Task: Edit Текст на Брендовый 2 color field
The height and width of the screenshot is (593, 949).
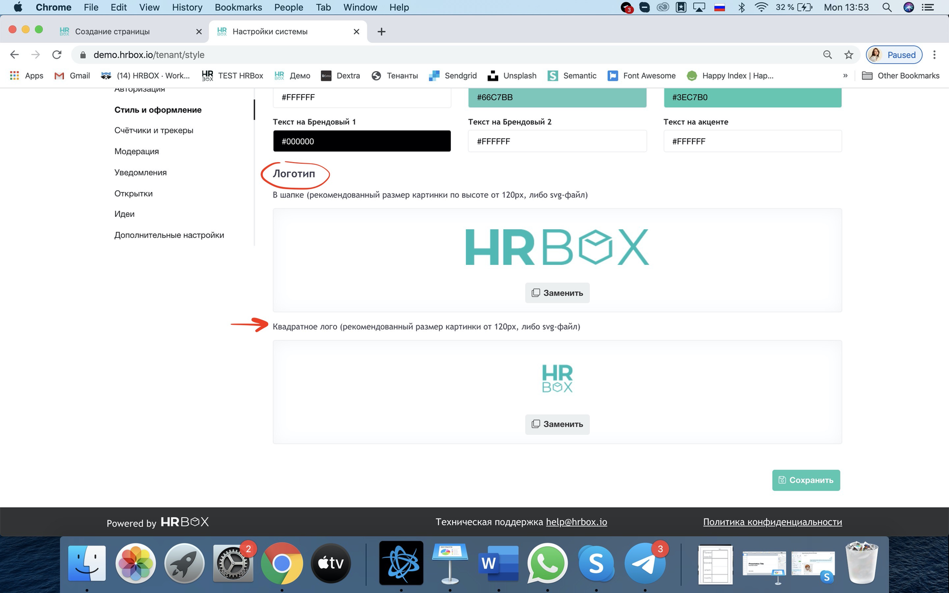Action: click(557, 141)
